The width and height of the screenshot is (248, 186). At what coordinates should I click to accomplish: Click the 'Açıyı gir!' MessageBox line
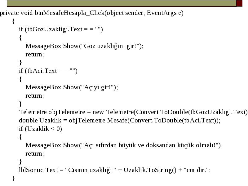tap(72, 87)
